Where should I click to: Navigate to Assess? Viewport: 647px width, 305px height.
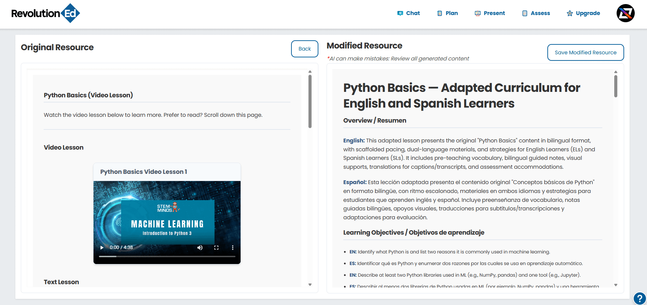(x=536, y=13)
